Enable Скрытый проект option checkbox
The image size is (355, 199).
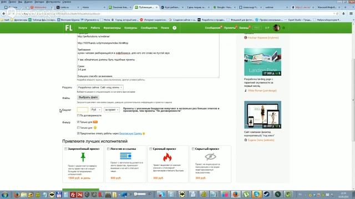pyautogui.click(x=193, y=149)
